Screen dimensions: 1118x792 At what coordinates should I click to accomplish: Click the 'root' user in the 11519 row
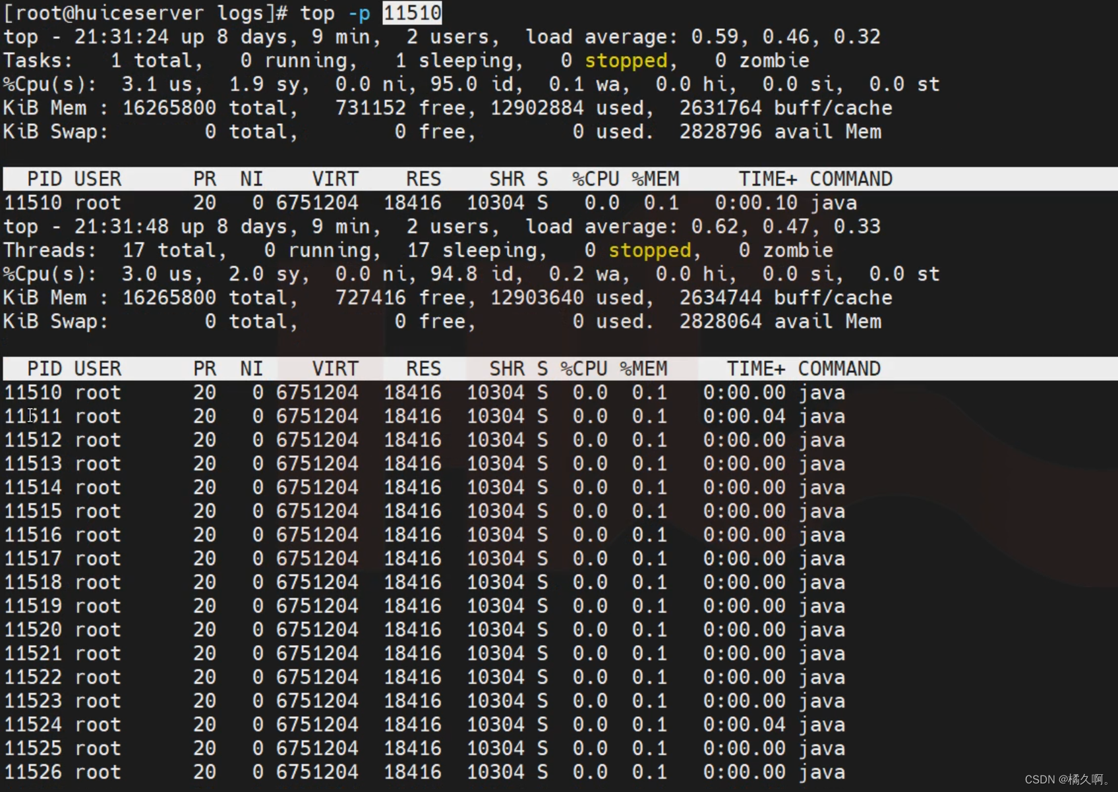point(98,606)
